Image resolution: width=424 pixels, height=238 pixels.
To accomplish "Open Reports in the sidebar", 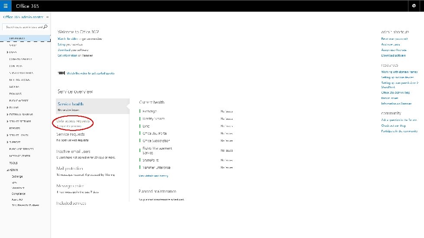I will (15, 128).
